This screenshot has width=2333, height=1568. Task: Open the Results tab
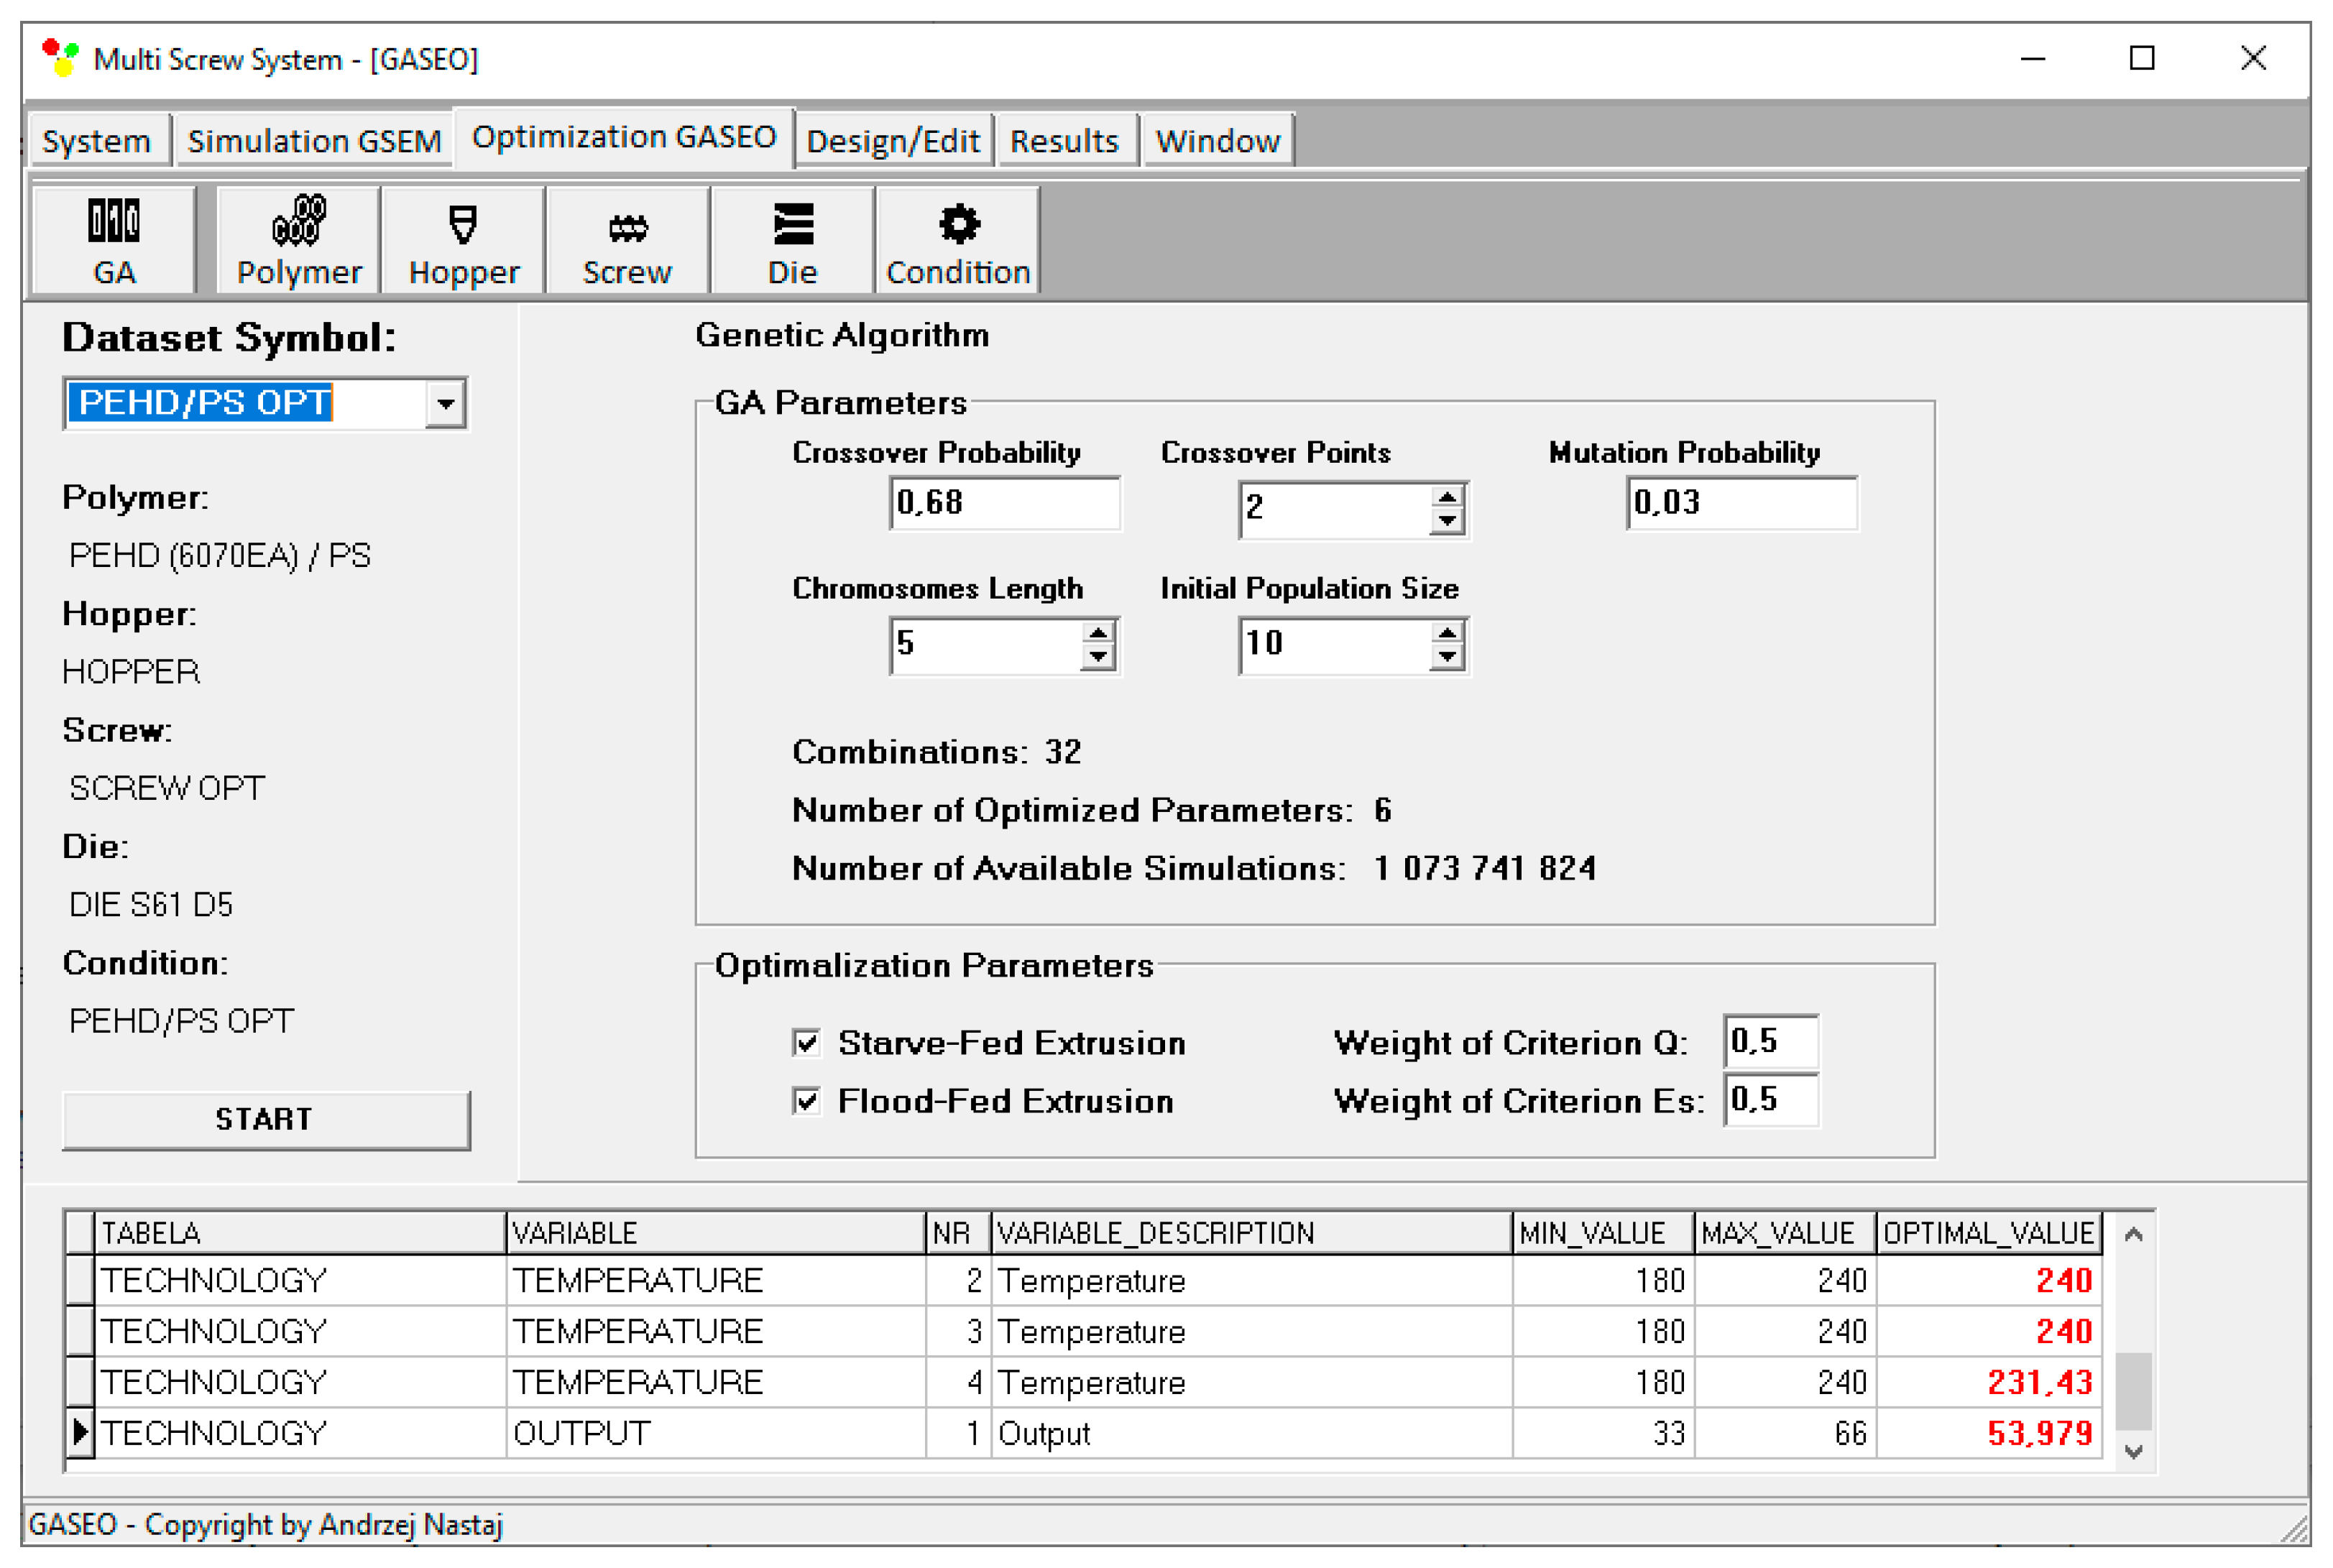(x=1063, y=141)
